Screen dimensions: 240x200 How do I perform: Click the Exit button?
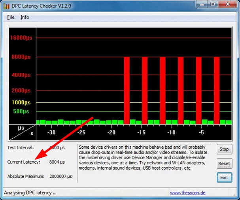pyautogui.click(x=224, y=177)
